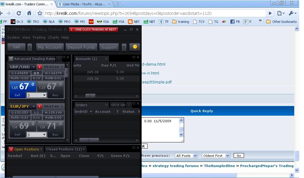Screen dimensions: 304x178
Task: Select the OCO Orders tab
Action: coord(118,105)
